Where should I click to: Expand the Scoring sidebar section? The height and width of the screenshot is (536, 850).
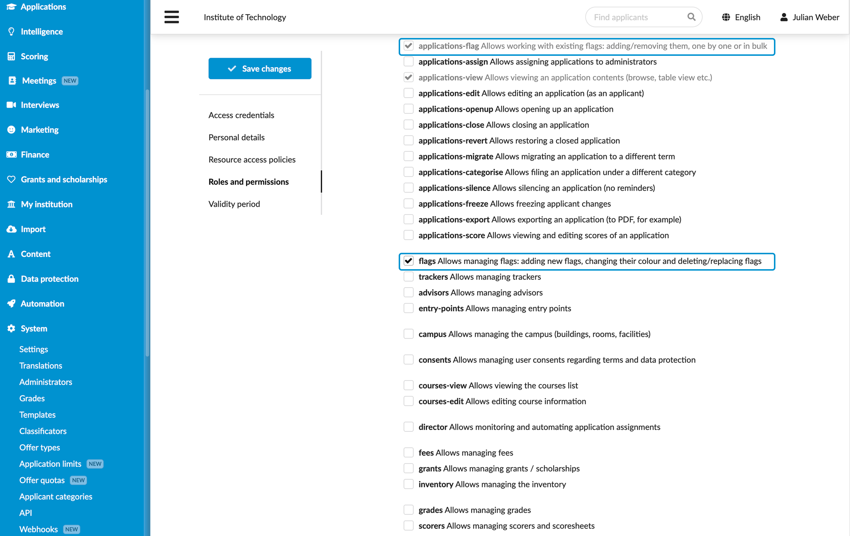(34, 56)
